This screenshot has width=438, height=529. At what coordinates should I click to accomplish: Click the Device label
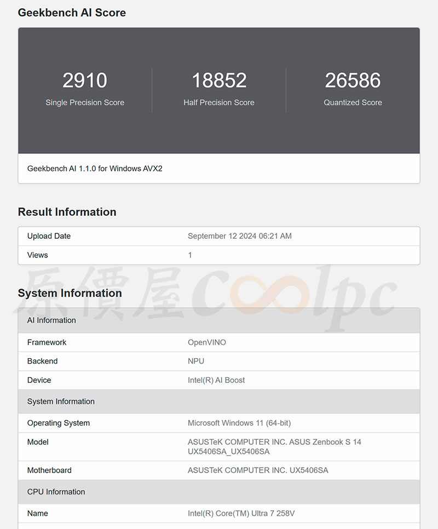tap(39, 380)
